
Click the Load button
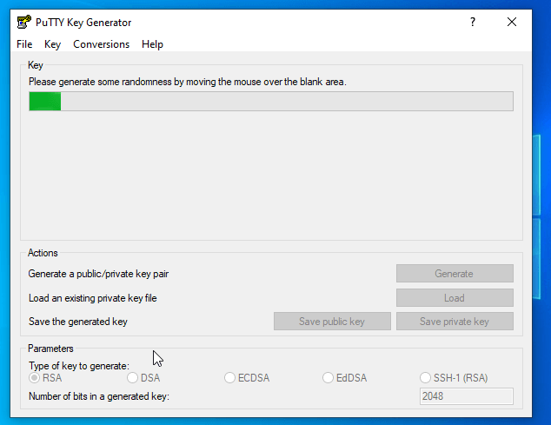click(x=455, y=298)
